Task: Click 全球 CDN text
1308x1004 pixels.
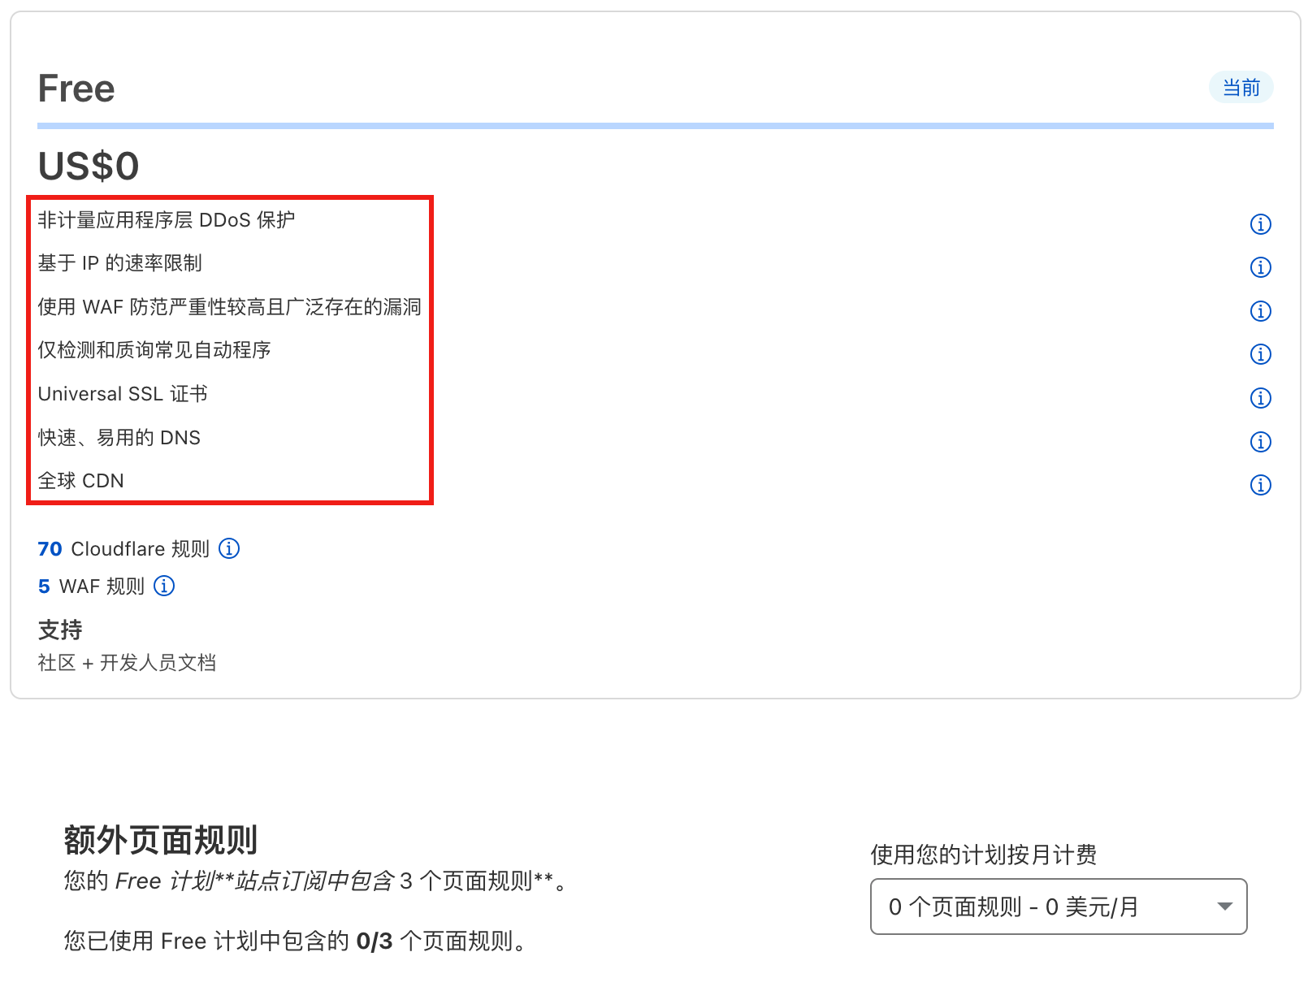Action: tap(81, 481)
